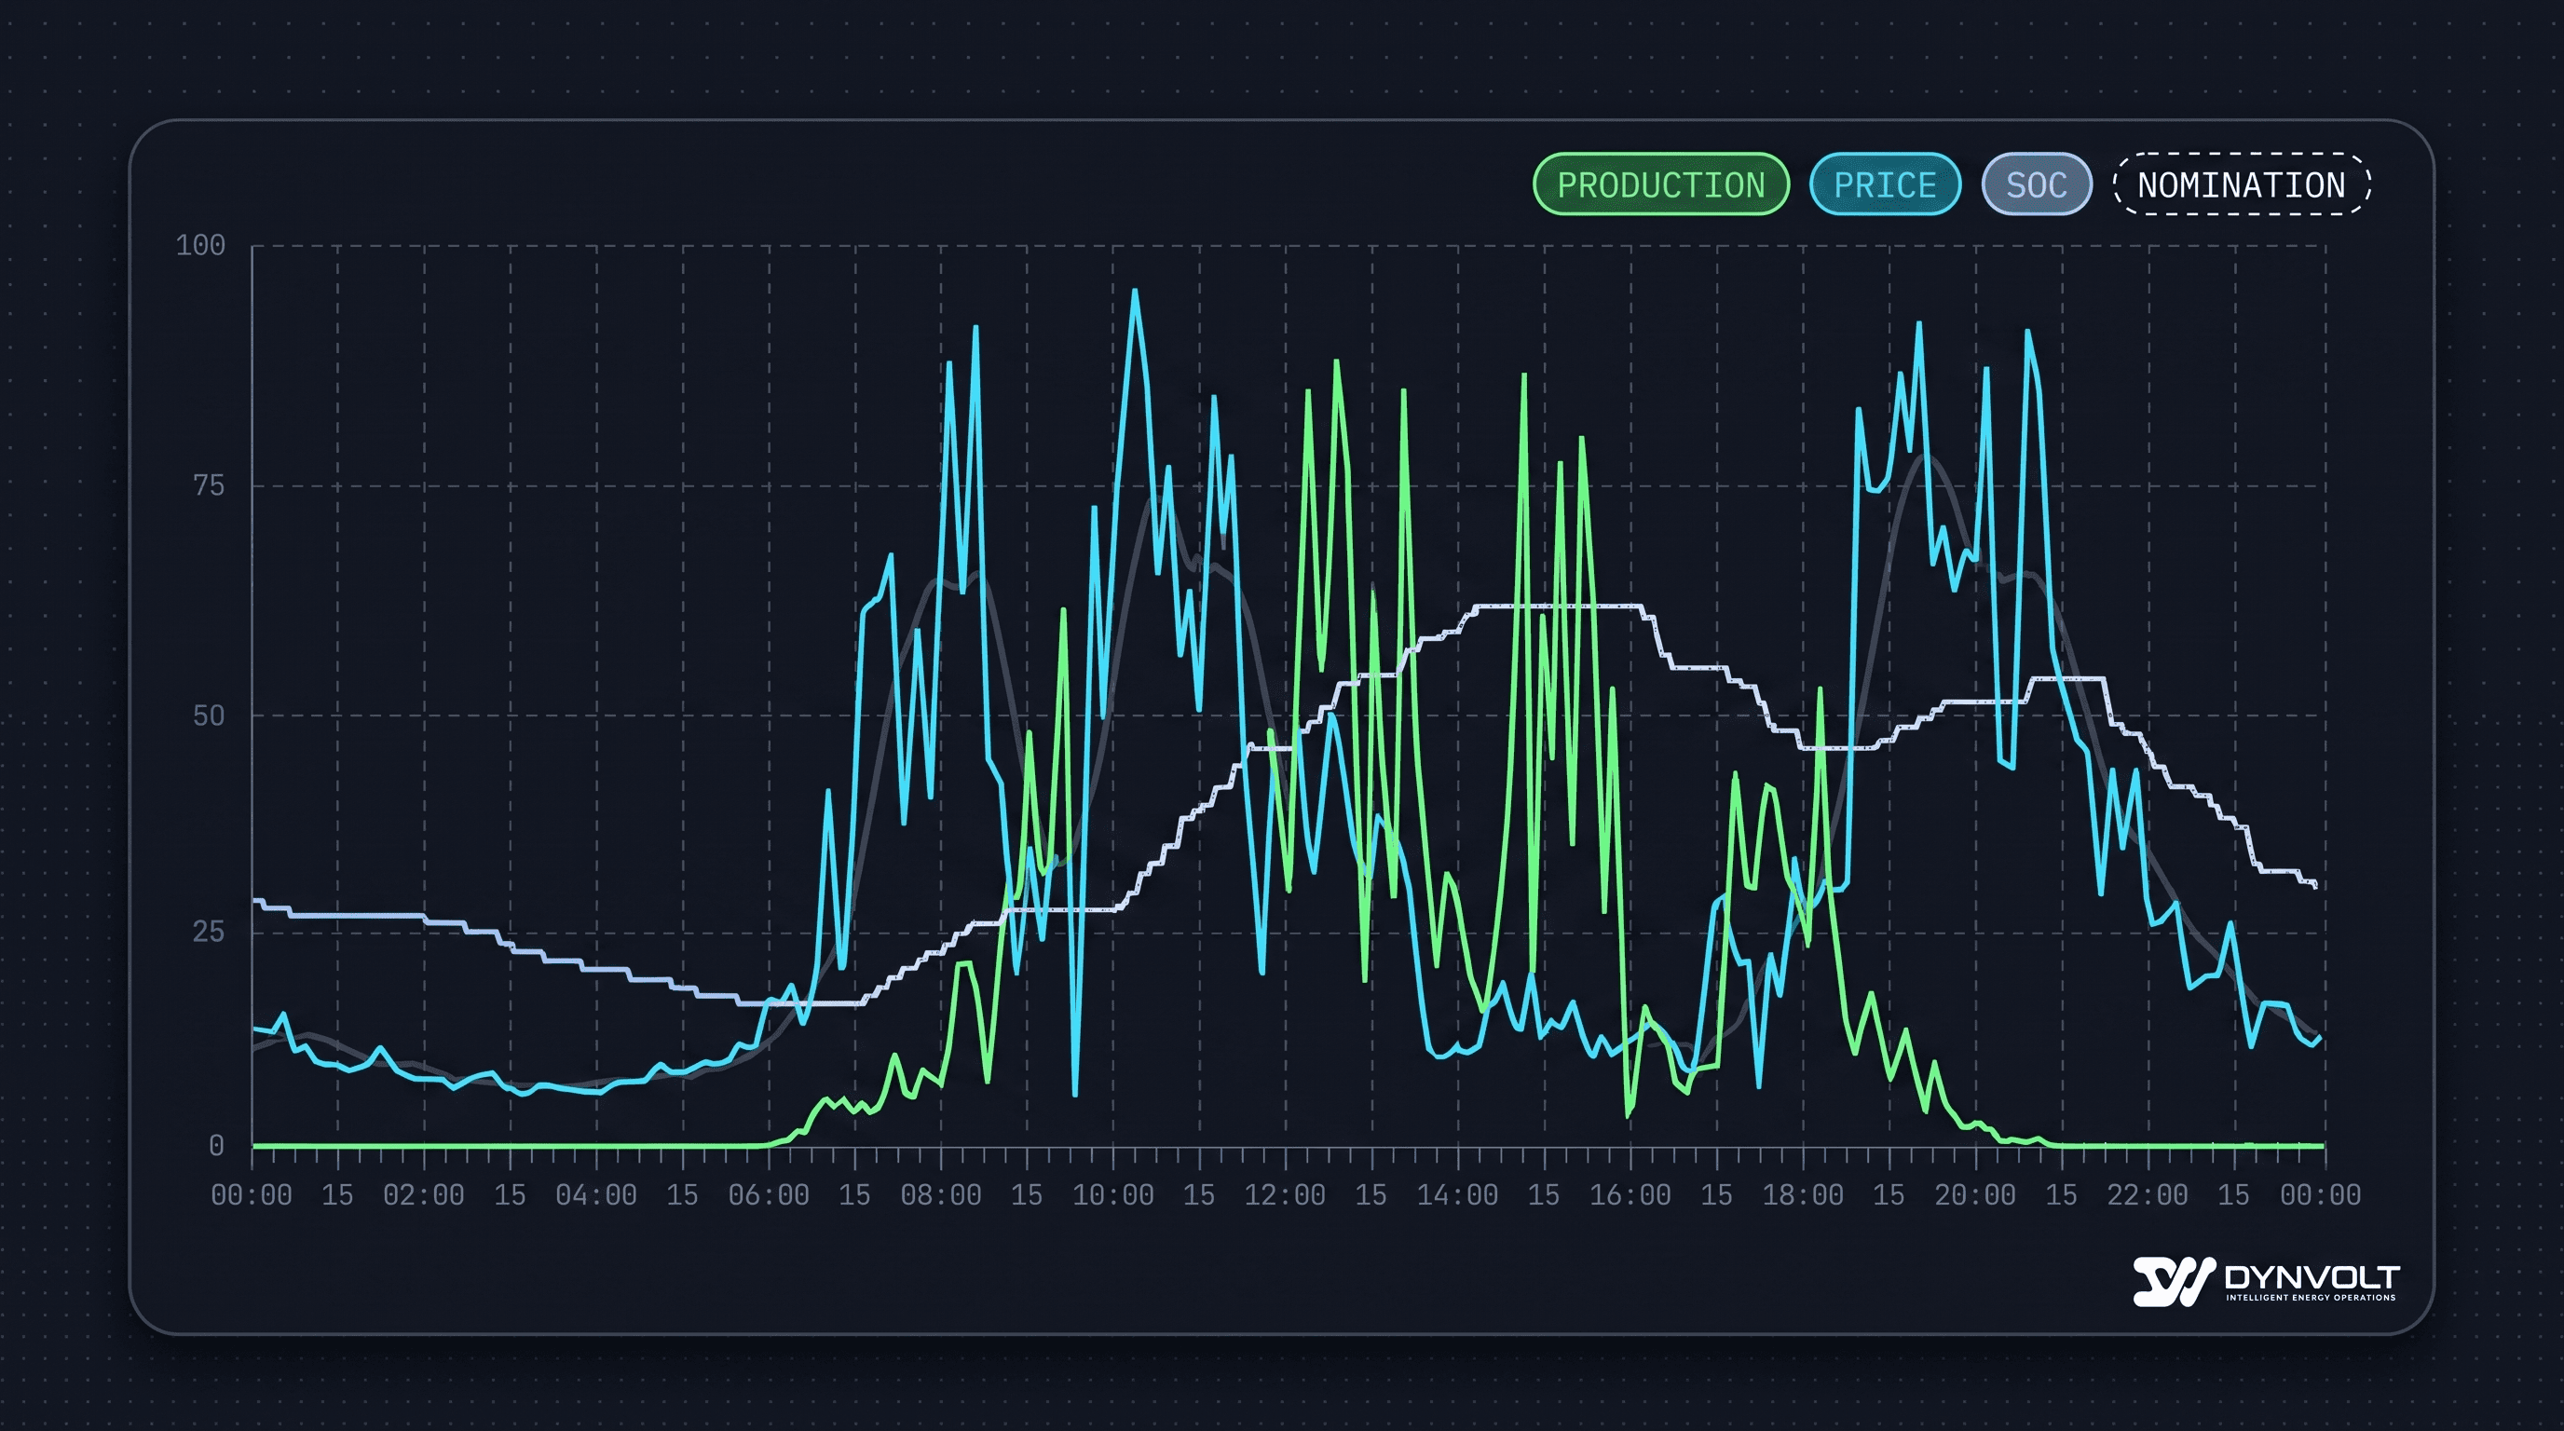Viewport: 2564px width, 1431px height.
Task: Click the 18:00 time axis label
Action: tap(1803, 1195)
